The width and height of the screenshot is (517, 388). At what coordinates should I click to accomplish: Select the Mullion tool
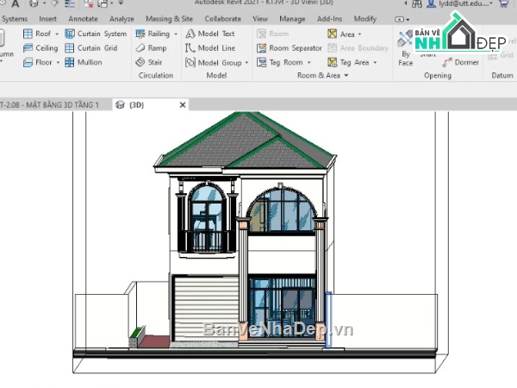84,62
